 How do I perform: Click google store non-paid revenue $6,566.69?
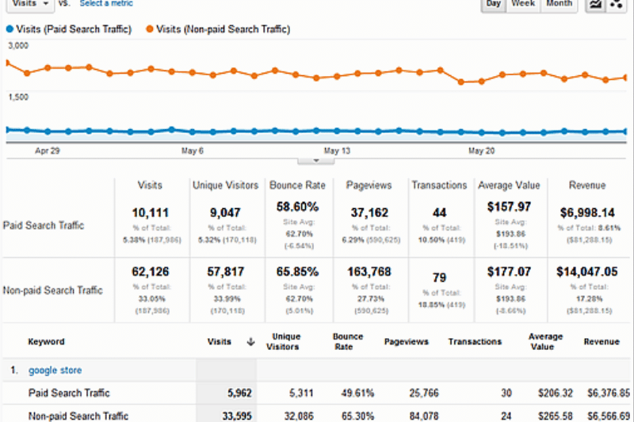(x=609, y=416)
